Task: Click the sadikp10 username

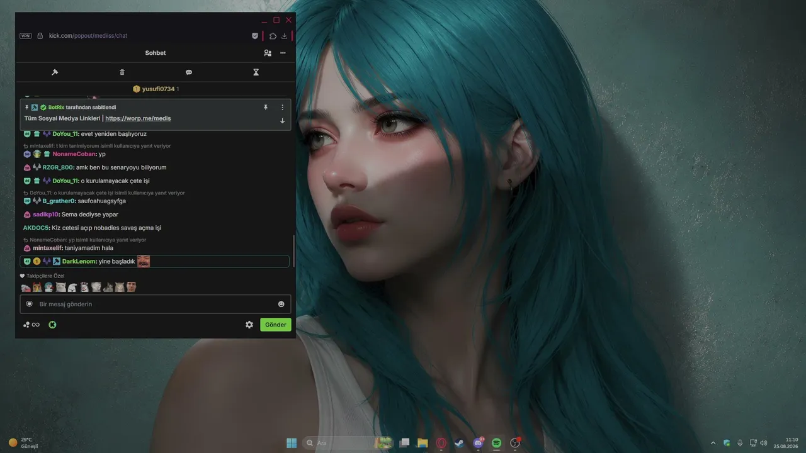Action: 45,215
